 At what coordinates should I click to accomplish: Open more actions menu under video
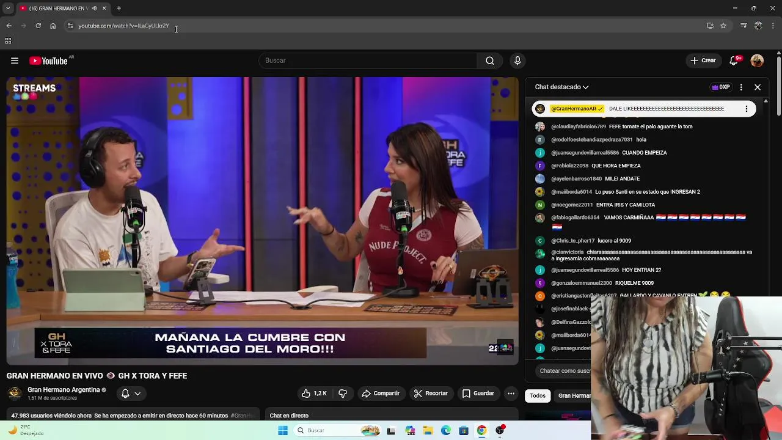511,394
